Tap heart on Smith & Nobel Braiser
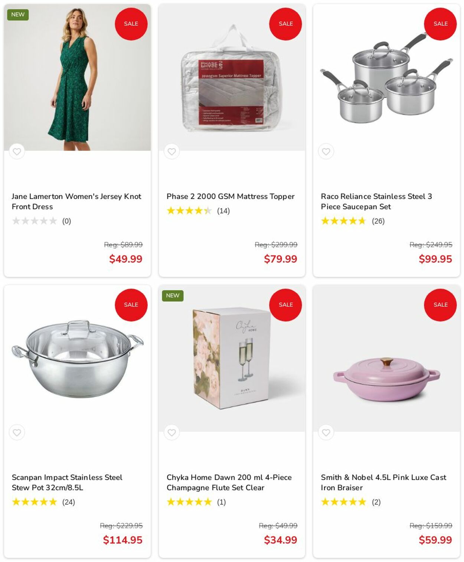 coord(326,432)
